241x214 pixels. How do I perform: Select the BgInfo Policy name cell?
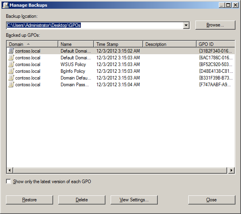[x=73, y=71]
